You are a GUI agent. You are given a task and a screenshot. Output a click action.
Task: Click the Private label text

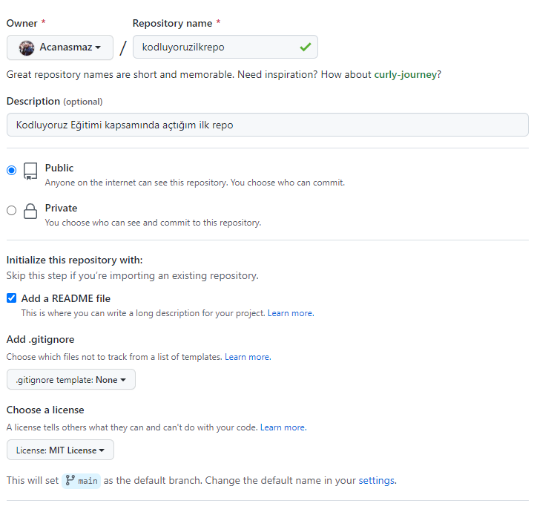click(x=61, y=209)
